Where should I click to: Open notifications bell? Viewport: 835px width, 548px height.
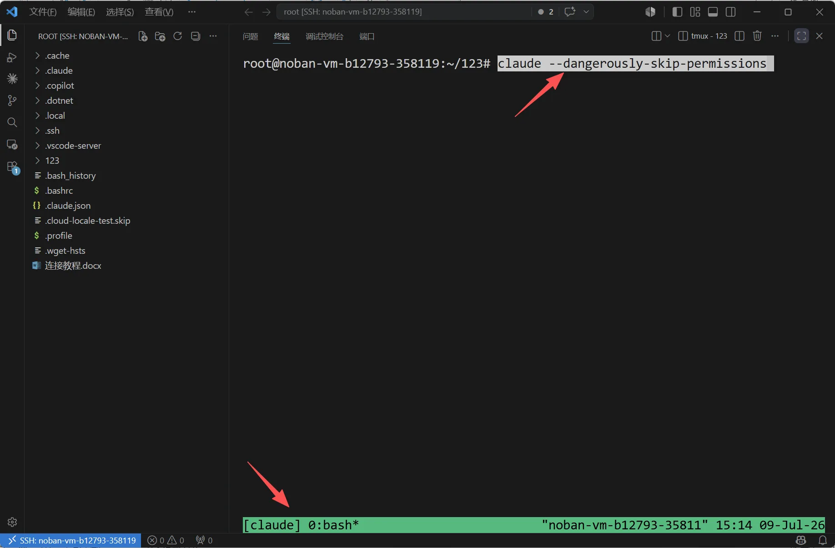pyautogui.click(x=823, y=540)
